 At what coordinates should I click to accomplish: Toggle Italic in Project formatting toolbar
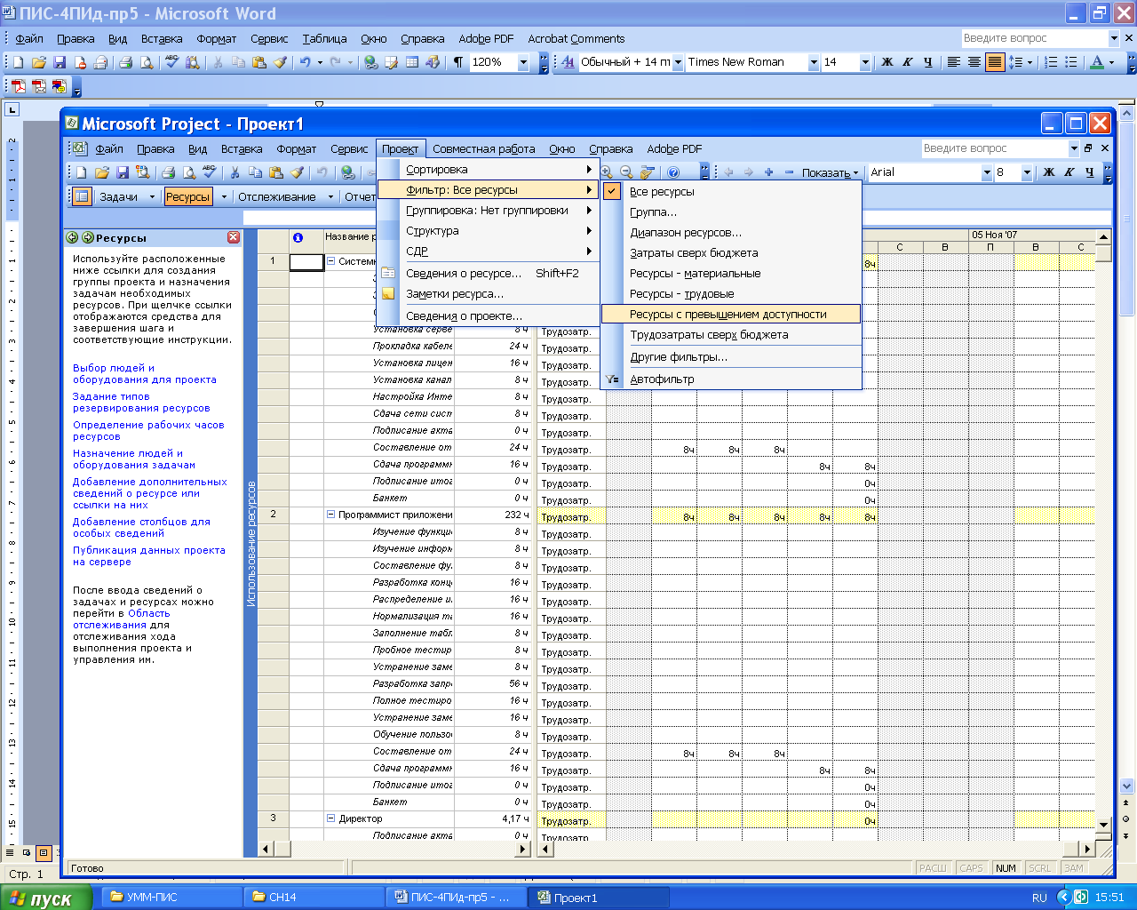point(1069,172)
